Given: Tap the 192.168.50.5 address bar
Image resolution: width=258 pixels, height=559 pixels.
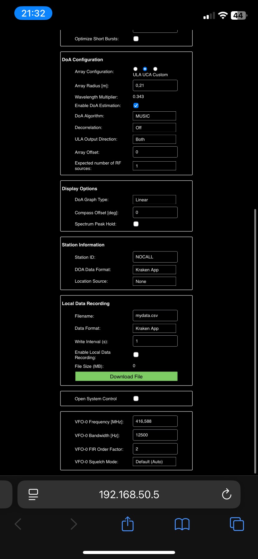Looking at the screenshot, I should pyautogui.click(x=129, y=494).
